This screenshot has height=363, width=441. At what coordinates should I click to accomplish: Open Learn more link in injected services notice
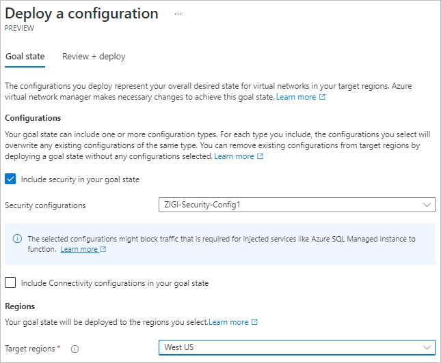click(79, 249)
